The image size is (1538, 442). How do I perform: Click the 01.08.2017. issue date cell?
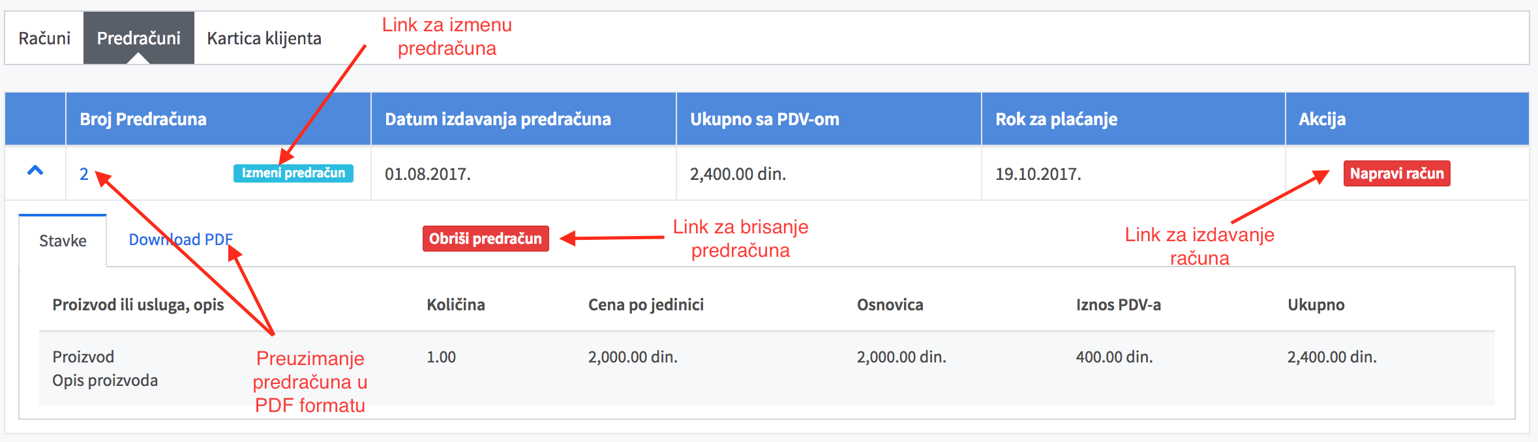point(428,174)
